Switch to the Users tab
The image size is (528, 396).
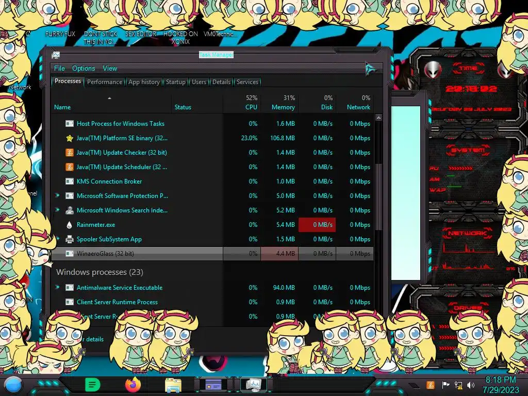pos(199,82)
